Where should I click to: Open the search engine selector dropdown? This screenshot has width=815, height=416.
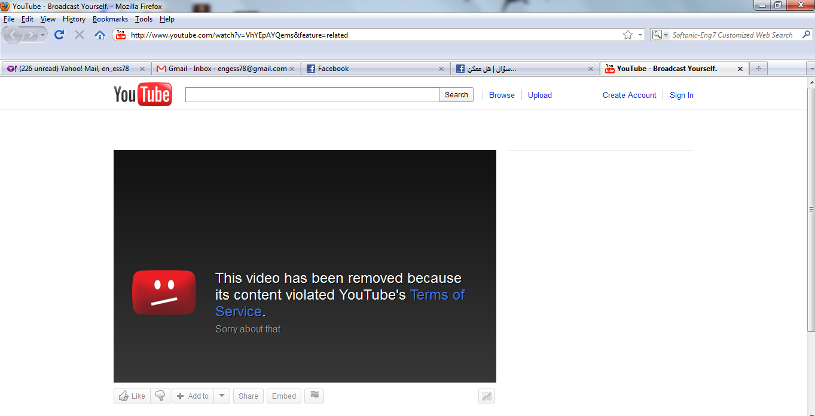click(x=660, y=35)
